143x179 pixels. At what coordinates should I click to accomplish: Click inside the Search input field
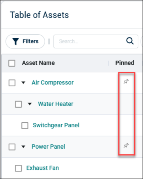coord(96,41)
